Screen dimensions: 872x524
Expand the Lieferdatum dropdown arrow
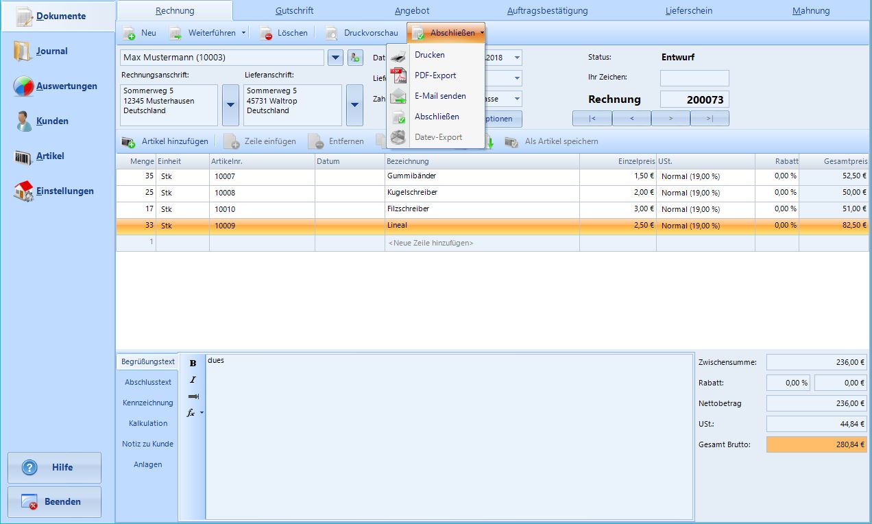516,78
